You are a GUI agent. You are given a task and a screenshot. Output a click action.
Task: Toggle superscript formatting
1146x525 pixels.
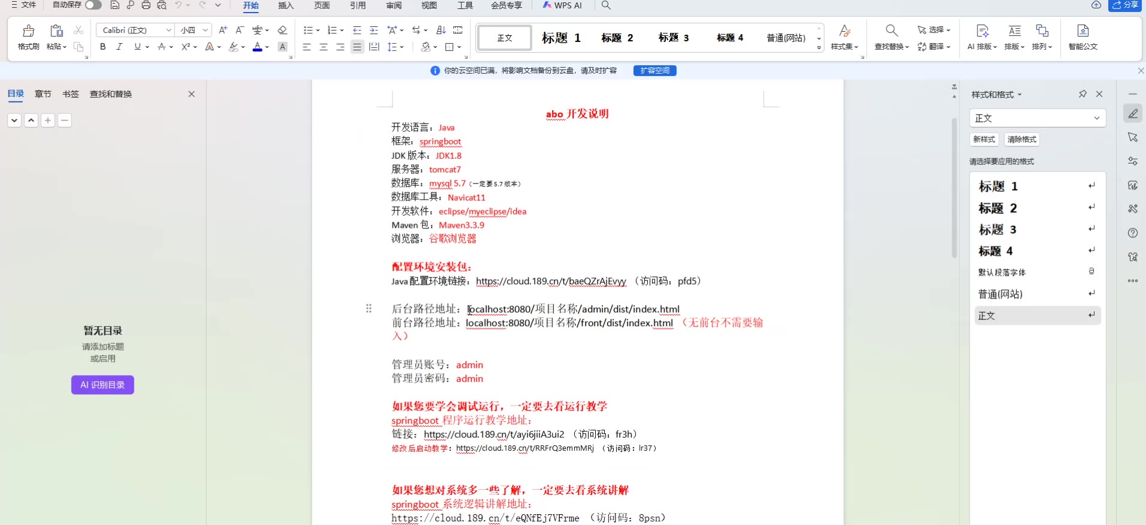coord(186,47)
